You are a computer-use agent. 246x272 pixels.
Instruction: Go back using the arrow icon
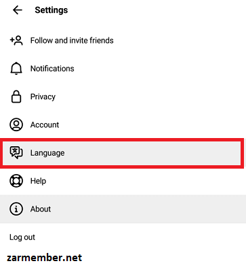point(18,10)
